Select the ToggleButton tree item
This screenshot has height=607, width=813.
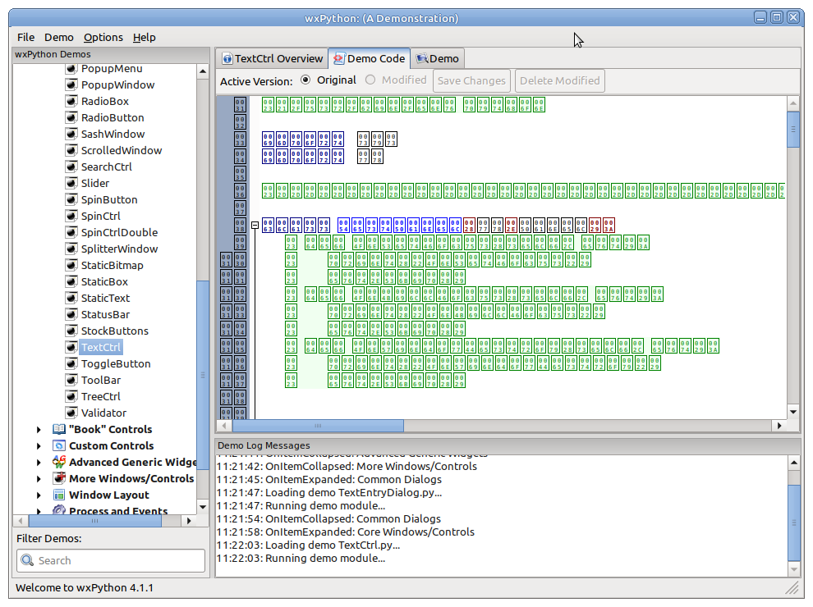(x=116, y=363)
